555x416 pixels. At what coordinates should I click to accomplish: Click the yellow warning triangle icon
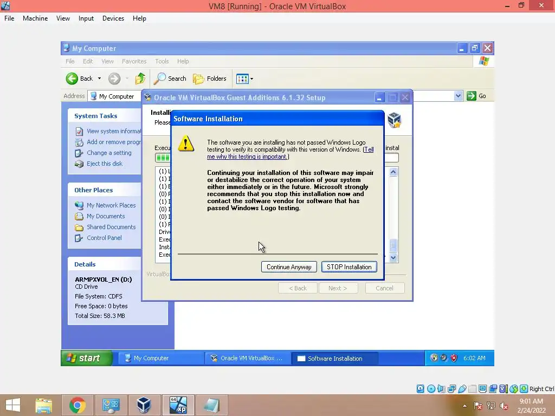(186, 144)
